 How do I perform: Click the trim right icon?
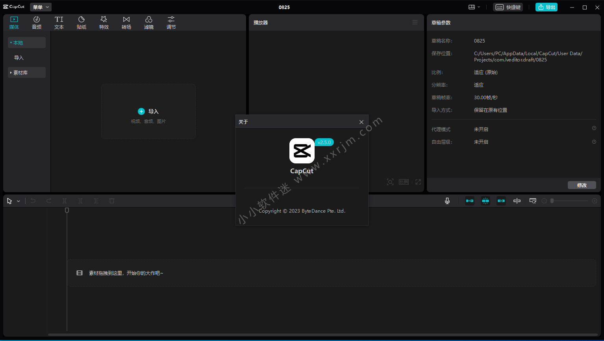pos(96,201)
